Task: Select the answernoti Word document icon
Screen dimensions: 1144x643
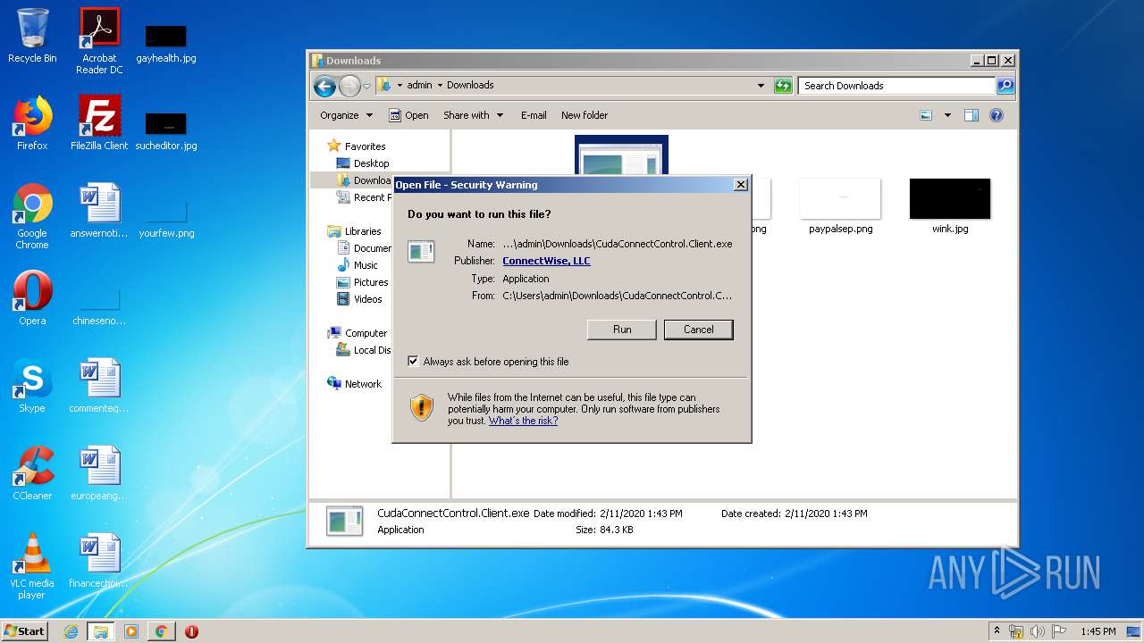Action: point(99,211)
